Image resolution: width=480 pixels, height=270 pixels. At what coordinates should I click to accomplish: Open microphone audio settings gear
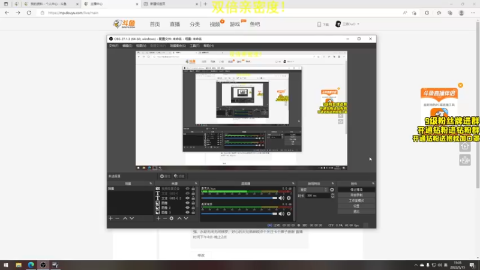[x=289, y=198]
